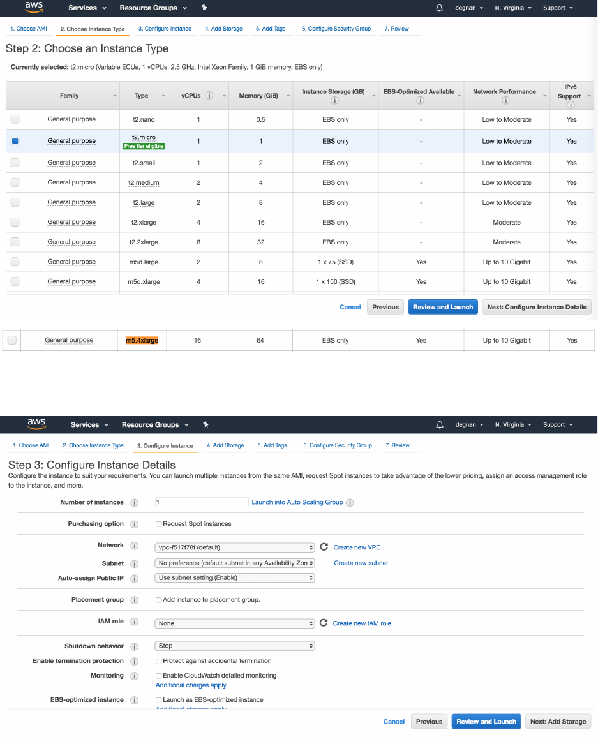Open the Shutdown behavior dropdown
Image resolution: width=598 pixels, height=737 pixels.
point(235,646)
